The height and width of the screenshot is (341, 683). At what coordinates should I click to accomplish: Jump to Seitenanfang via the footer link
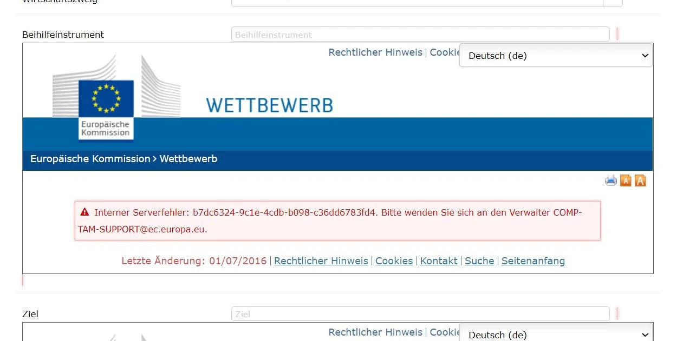[x=533, y=261]
